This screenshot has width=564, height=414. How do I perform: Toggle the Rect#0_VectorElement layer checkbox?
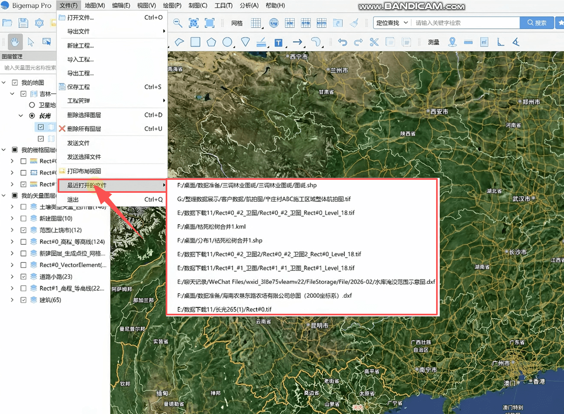pos(24,265)
